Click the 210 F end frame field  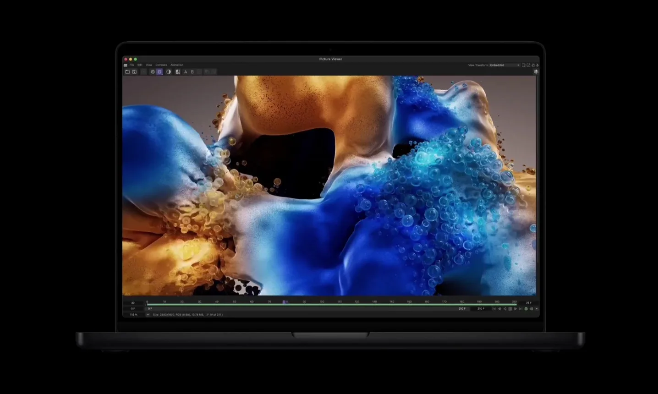480,308
